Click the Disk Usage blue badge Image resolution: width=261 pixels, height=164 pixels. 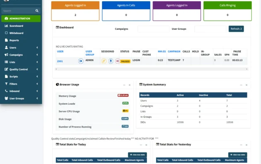click(125, 118)
